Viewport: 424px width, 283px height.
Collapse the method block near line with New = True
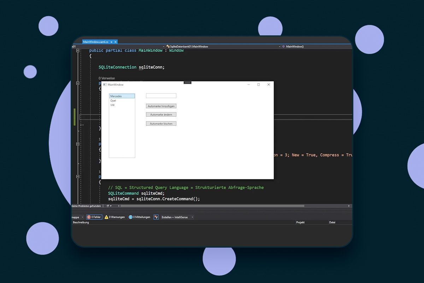(x=78, y=144)
